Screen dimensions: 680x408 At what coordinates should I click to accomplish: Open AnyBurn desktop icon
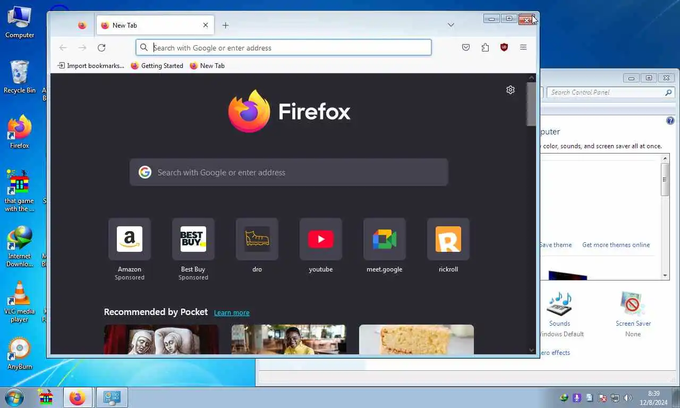coord(20,354)
